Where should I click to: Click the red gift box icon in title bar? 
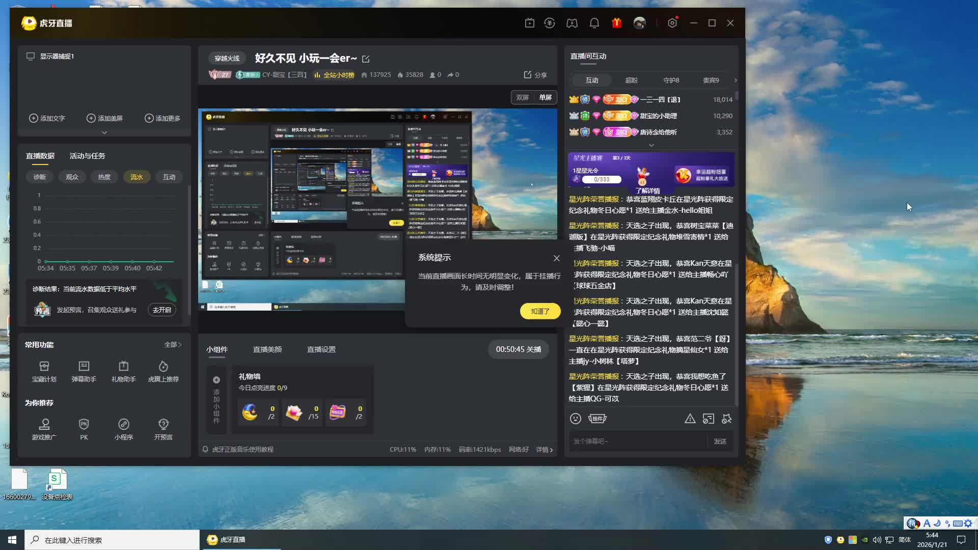tap(616, 23)
